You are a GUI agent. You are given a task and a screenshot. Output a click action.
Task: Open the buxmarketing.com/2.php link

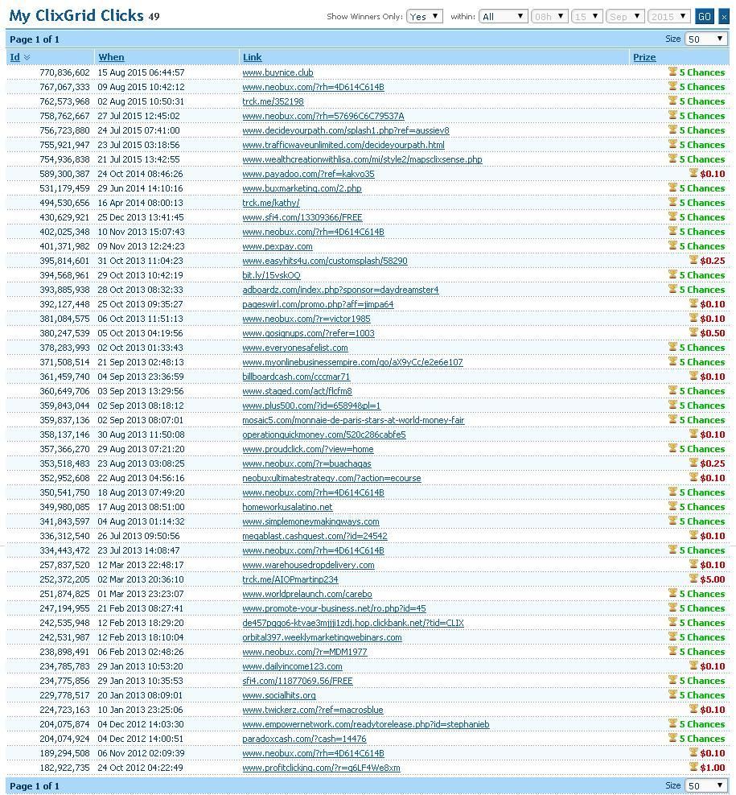click(302, 188)
